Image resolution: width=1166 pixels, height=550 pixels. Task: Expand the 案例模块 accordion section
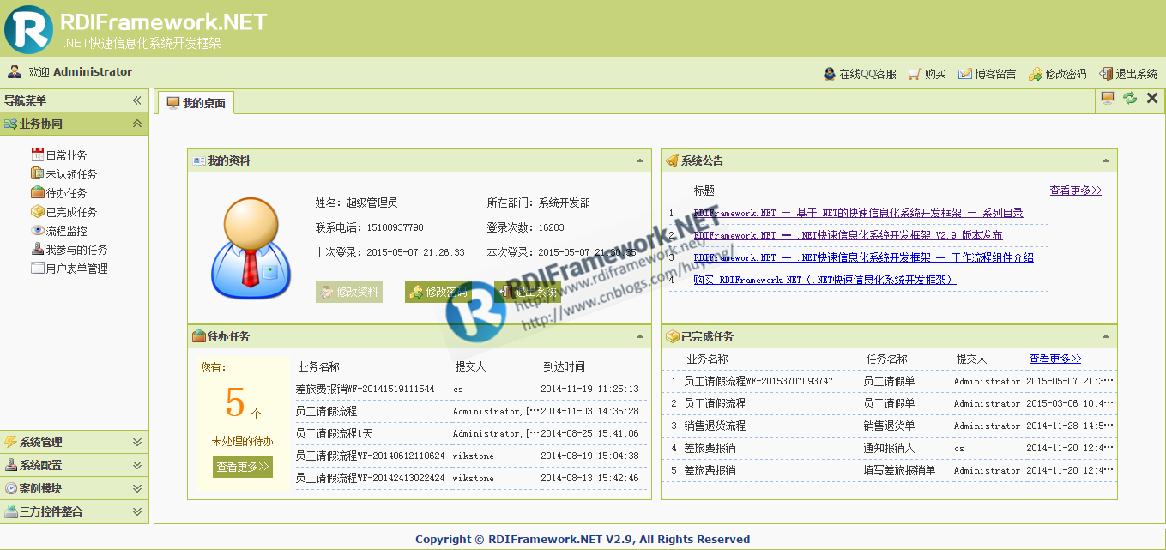136,488
